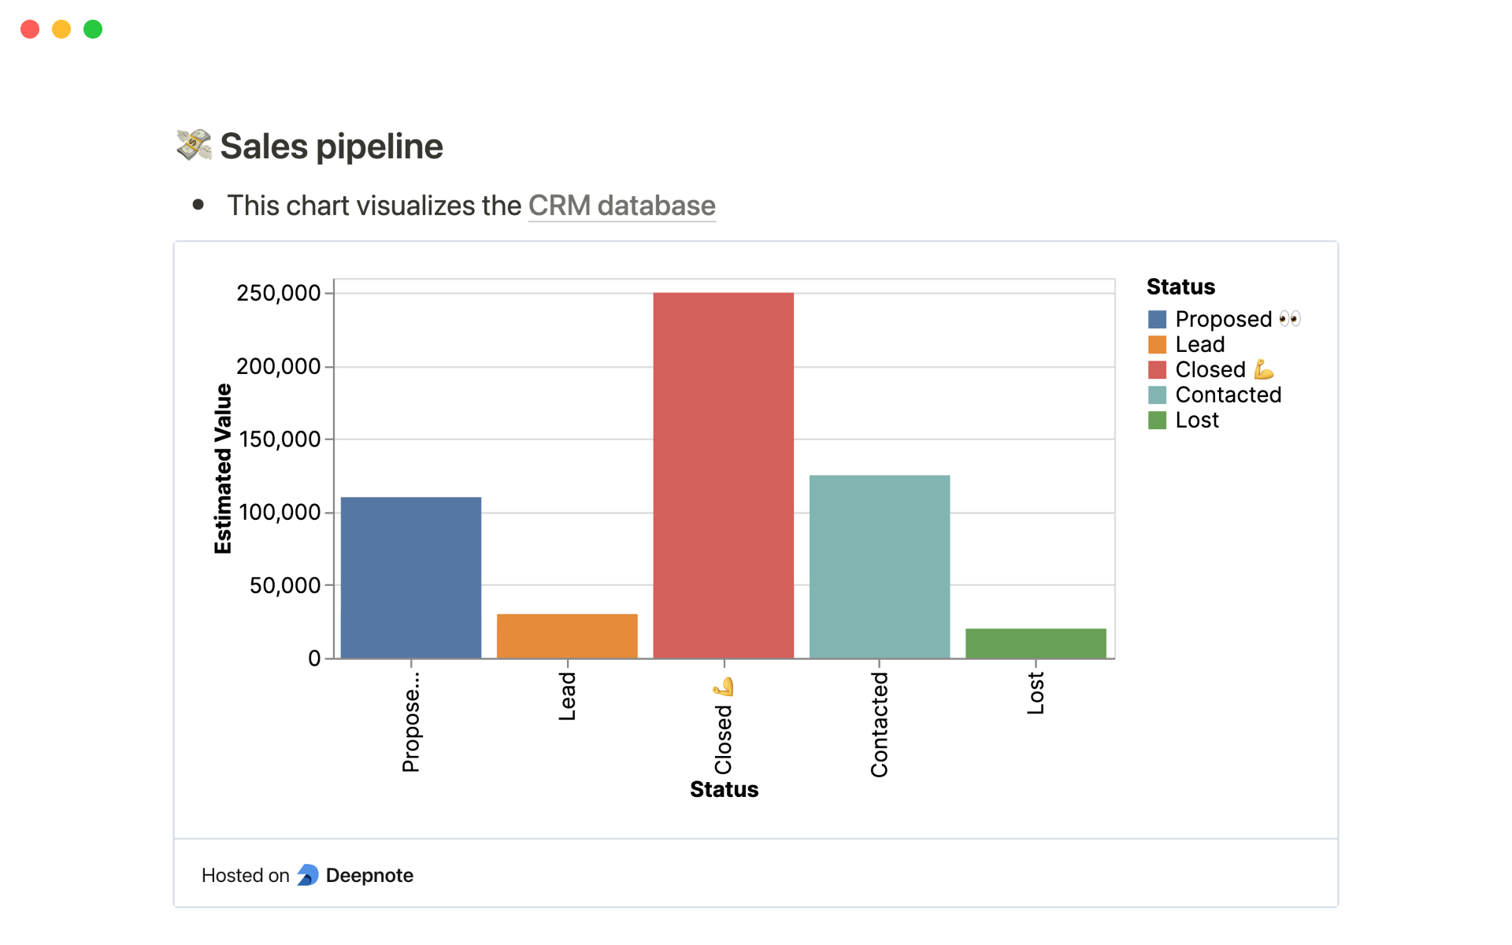Image resolution: width=1512 pixels, height=945 pixels.
Task: Open the CRM database link
Action: click(622, 205)
